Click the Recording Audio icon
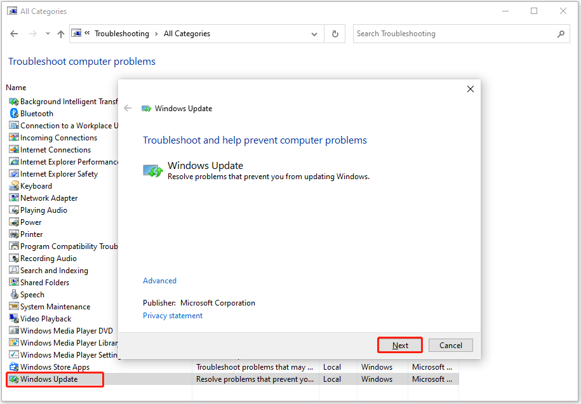This screenshot has height=404, width=581. click(x=14, y=259)
